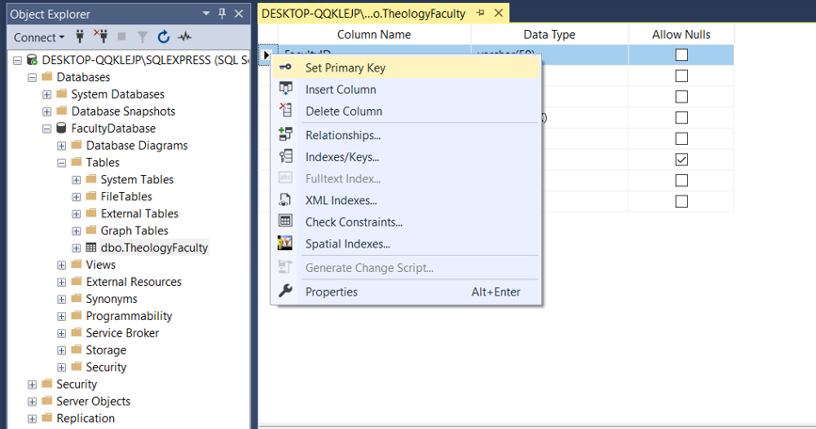This screenshot has height=429, width=816.
Task: Toggle Allow Nulls checkbox in the fifth row
Action: [681, 138]
